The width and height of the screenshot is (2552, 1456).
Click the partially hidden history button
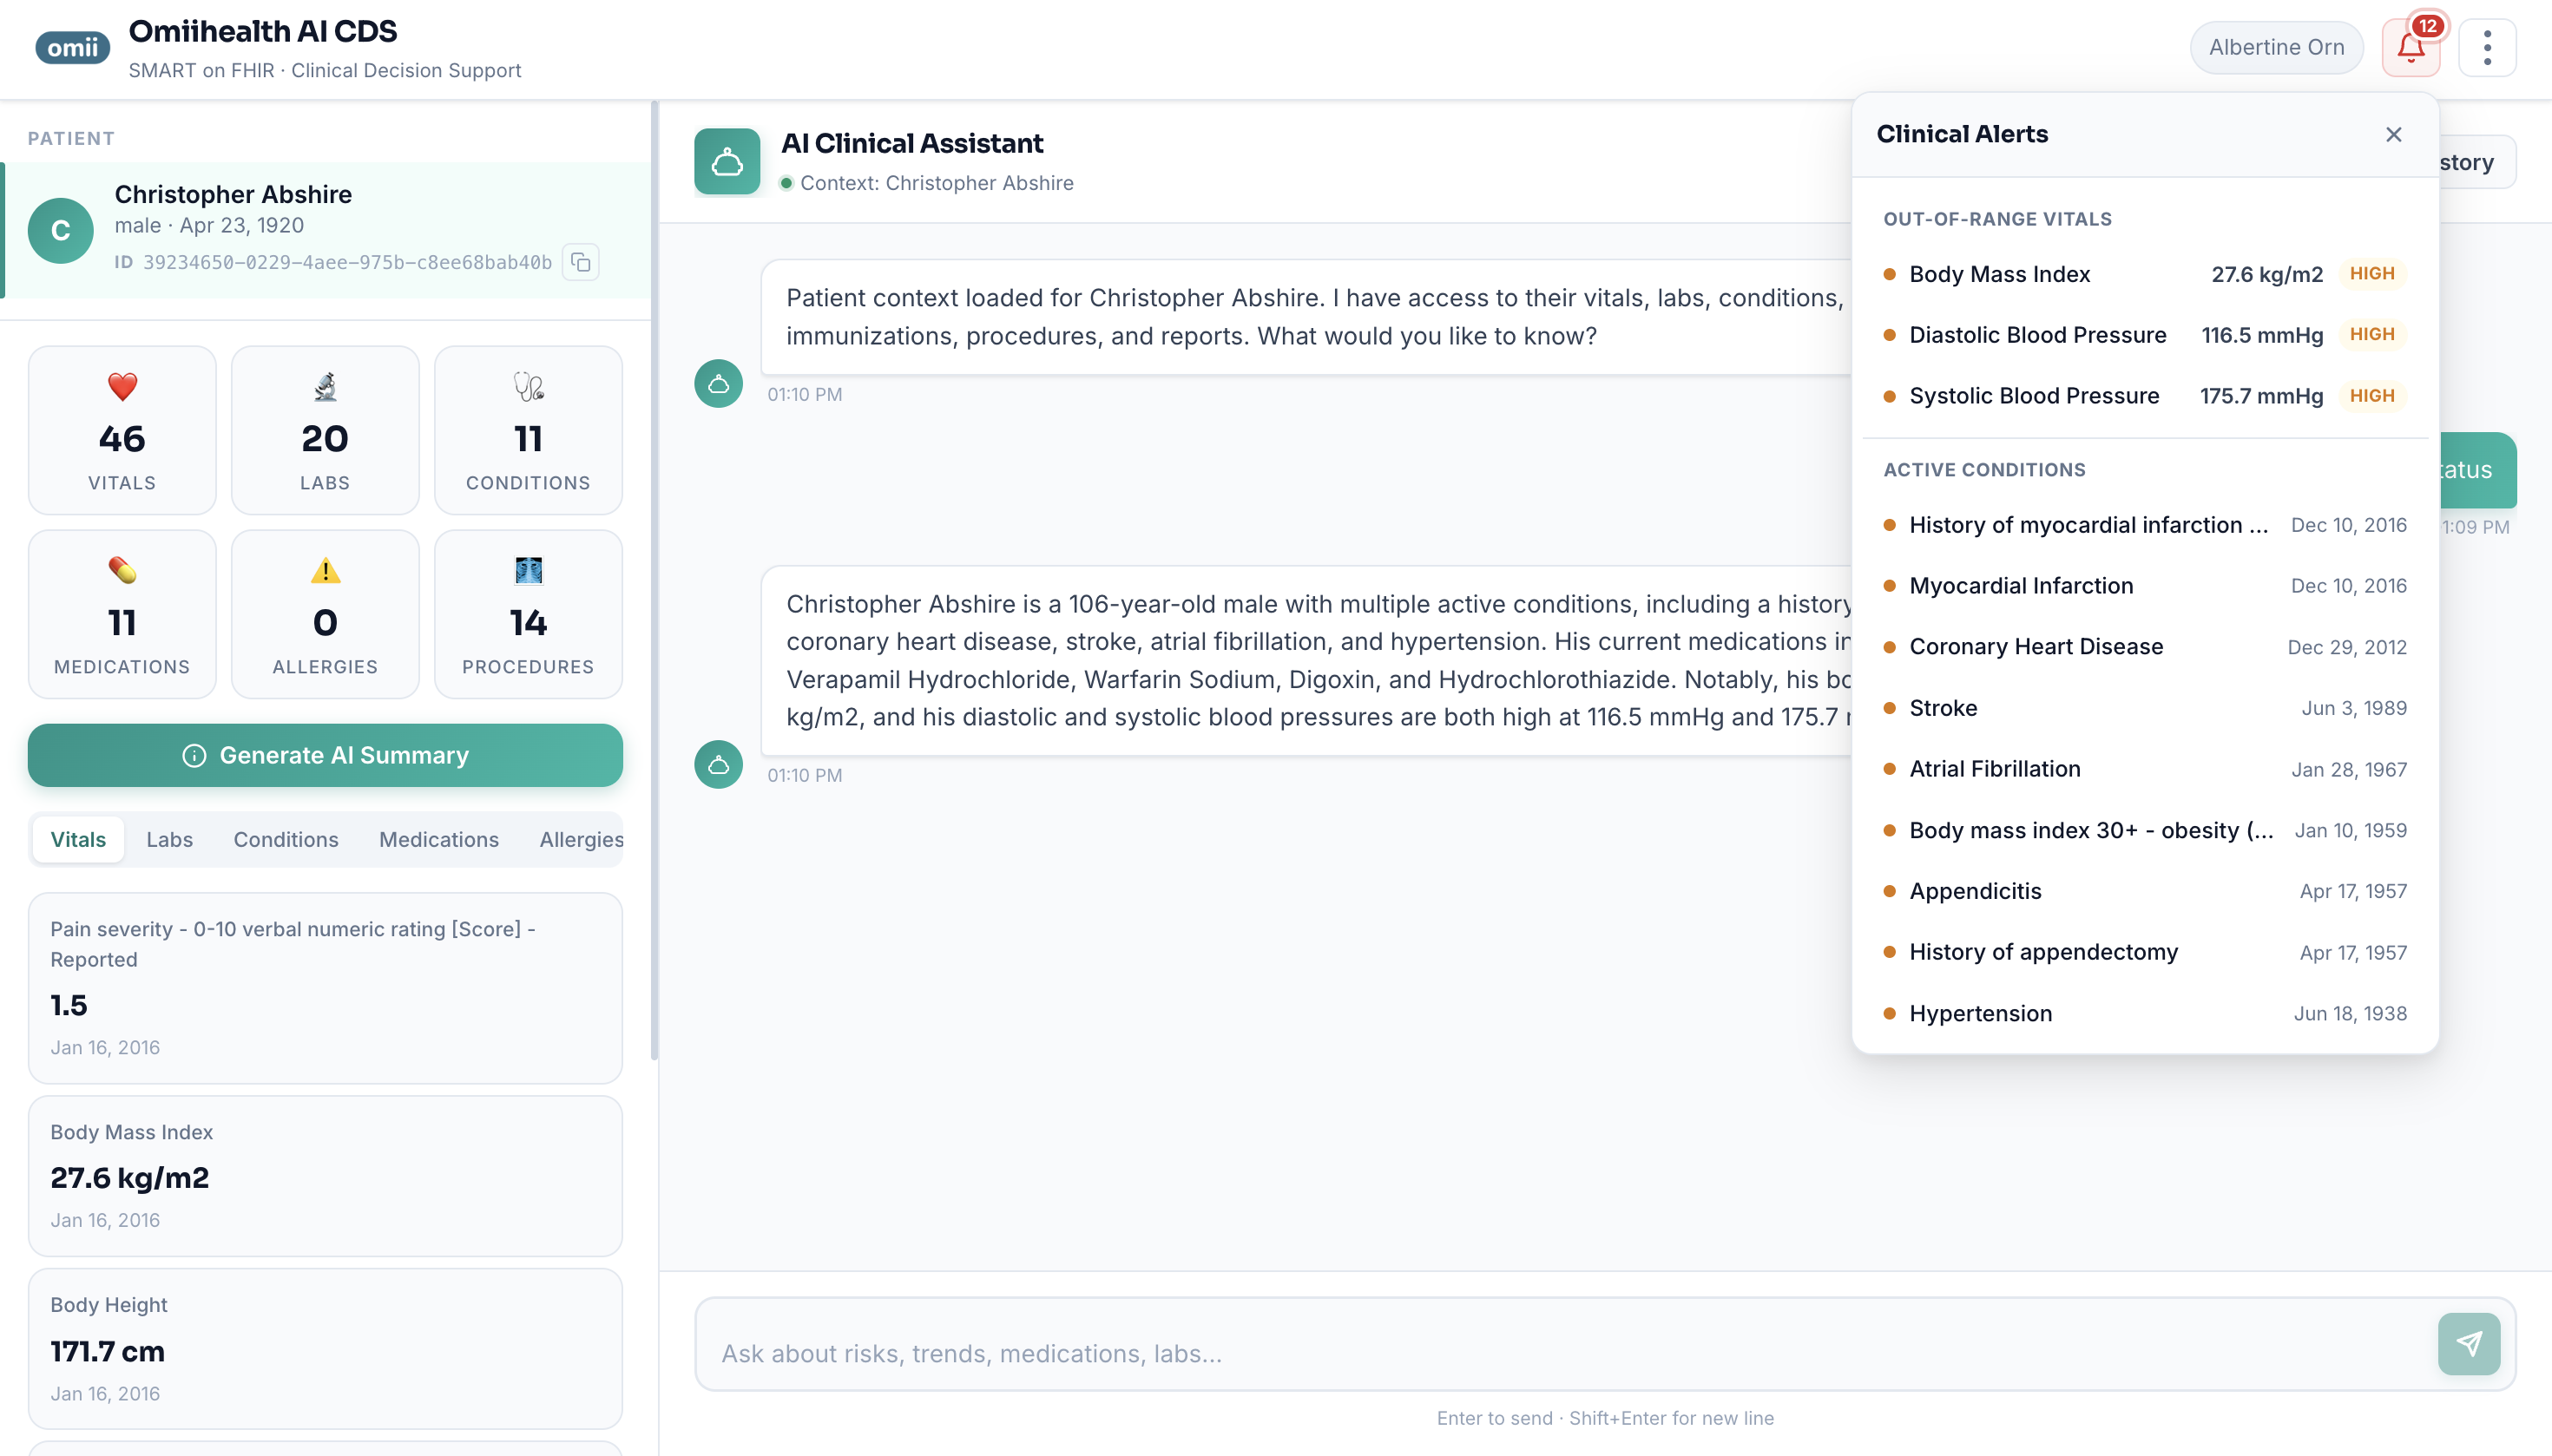point(2477,162)
